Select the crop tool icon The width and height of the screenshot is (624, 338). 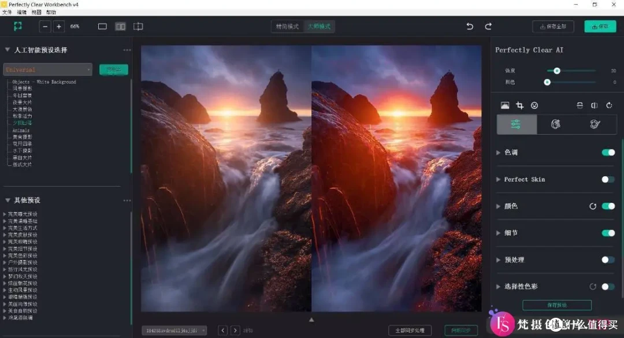[520, 105]
